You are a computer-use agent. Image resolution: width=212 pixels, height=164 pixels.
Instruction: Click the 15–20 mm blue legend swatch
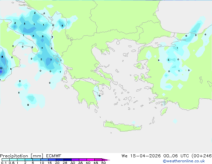click(52, 160)
